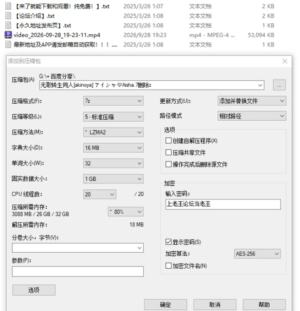Click the 参数 input field
The height and width of the screenshot is (311, 300).
click(78, 271)
